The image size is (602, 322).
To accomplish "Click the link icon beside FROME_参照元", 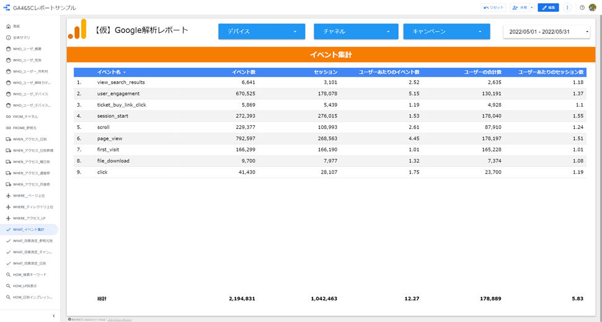I will pyautogui.click(x=8, y=128).
